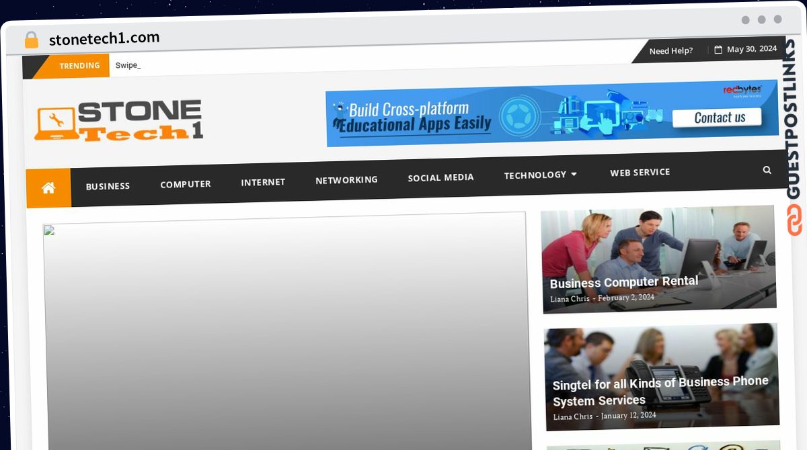Open the Social Media menu item
Screen dimensions: 807x450
440,177
